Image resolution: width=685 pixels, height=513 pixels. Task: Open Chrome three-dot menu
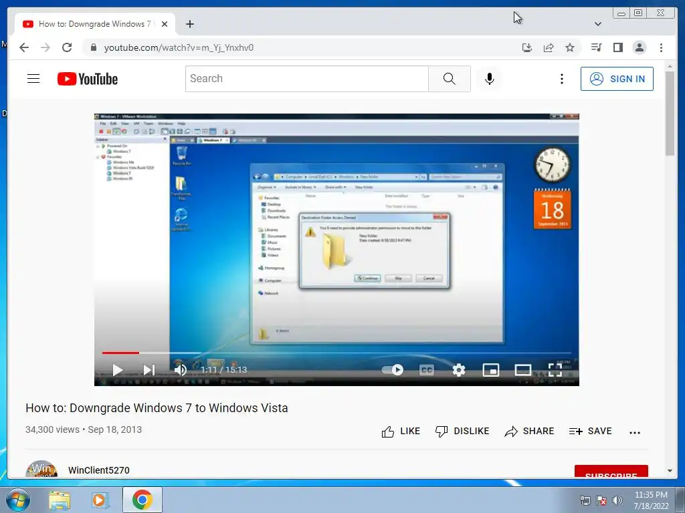point(661,47)
